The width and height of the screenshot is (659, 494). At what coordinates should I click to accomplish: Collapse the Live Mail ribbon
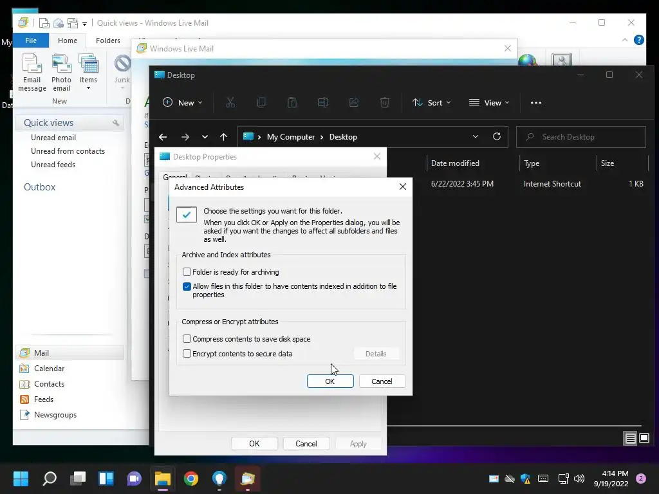[x=625, y=40]
